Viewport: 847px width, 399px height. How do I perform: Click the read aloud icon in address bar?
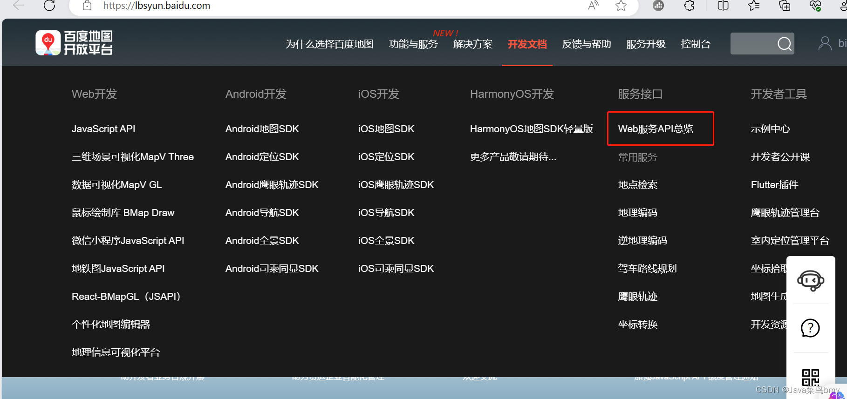[593, 6]
